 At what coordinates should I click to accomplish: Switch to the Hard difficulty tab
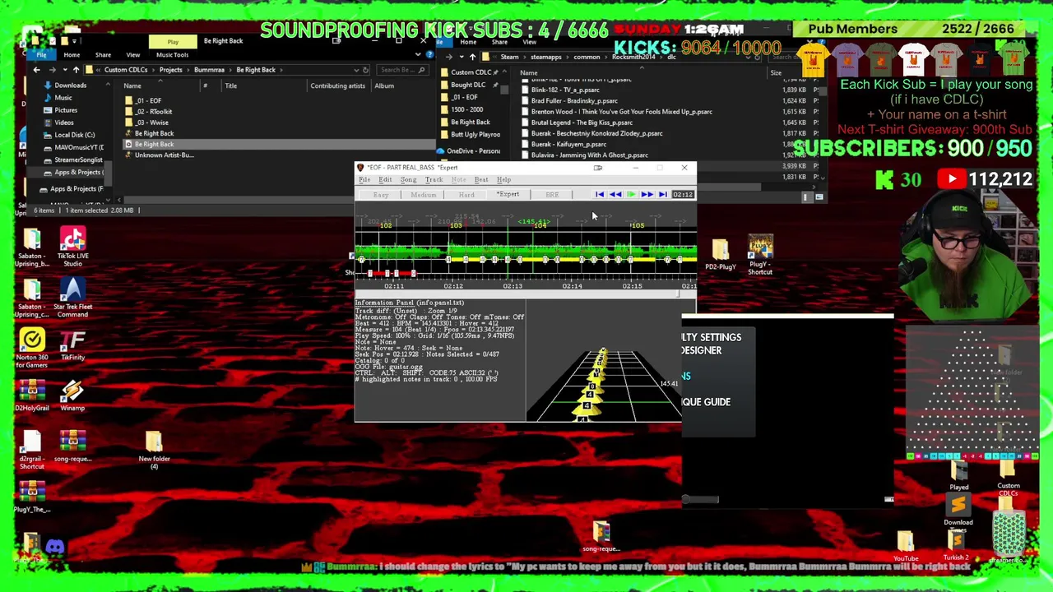[466, 195]
